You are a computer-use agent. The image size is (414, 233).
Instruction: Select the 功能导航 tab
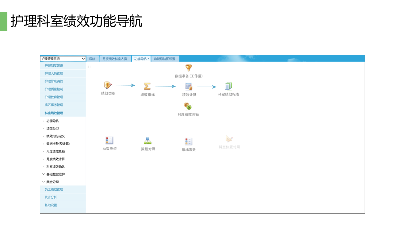pos(140,59)
